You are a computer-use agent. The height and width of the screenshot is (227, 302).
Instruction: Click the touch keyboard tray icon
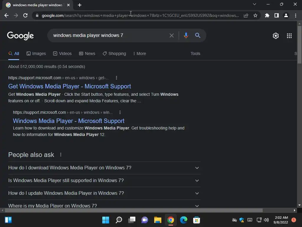[x=250, y=220]
